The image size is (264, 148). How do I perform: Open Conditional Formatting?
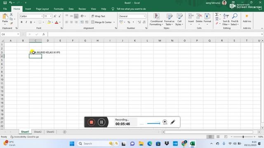(156, 19)
